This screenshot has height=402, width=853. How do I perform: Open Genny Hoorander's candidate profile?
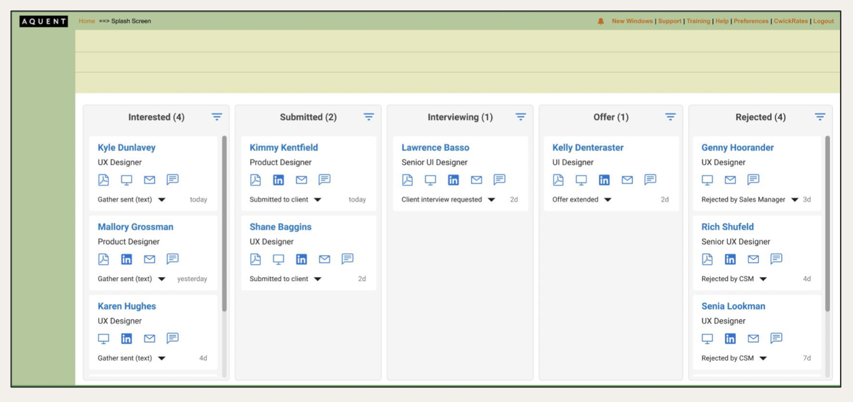pyautogui.click(x=737, y=148)
